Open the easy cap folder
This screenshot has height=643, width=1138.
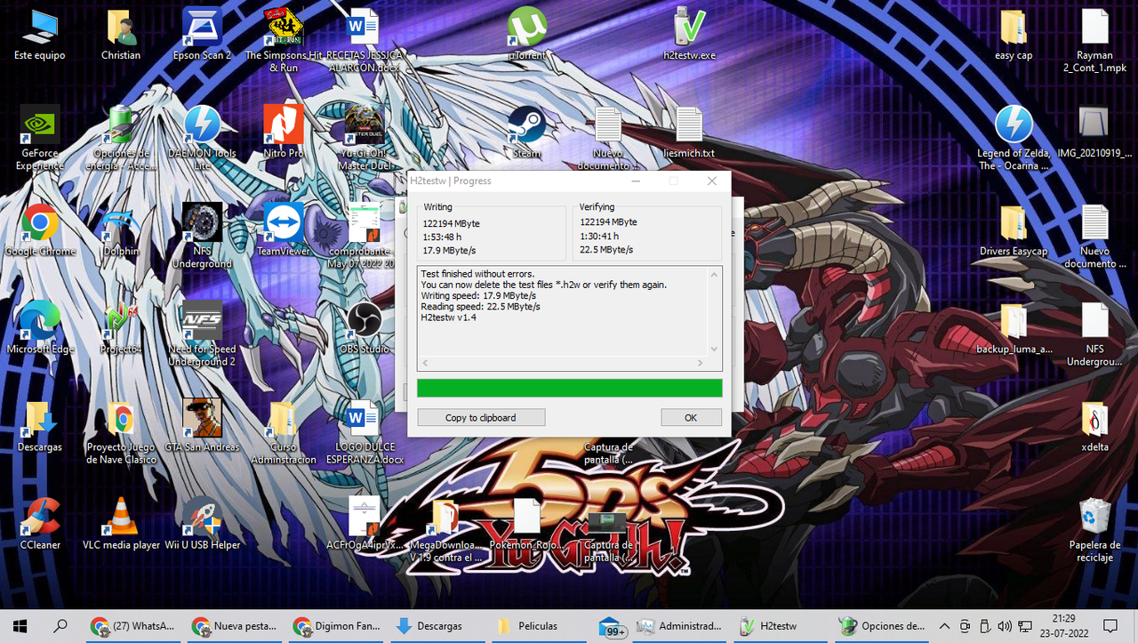pyautogui.click(x=1014, y=36)
